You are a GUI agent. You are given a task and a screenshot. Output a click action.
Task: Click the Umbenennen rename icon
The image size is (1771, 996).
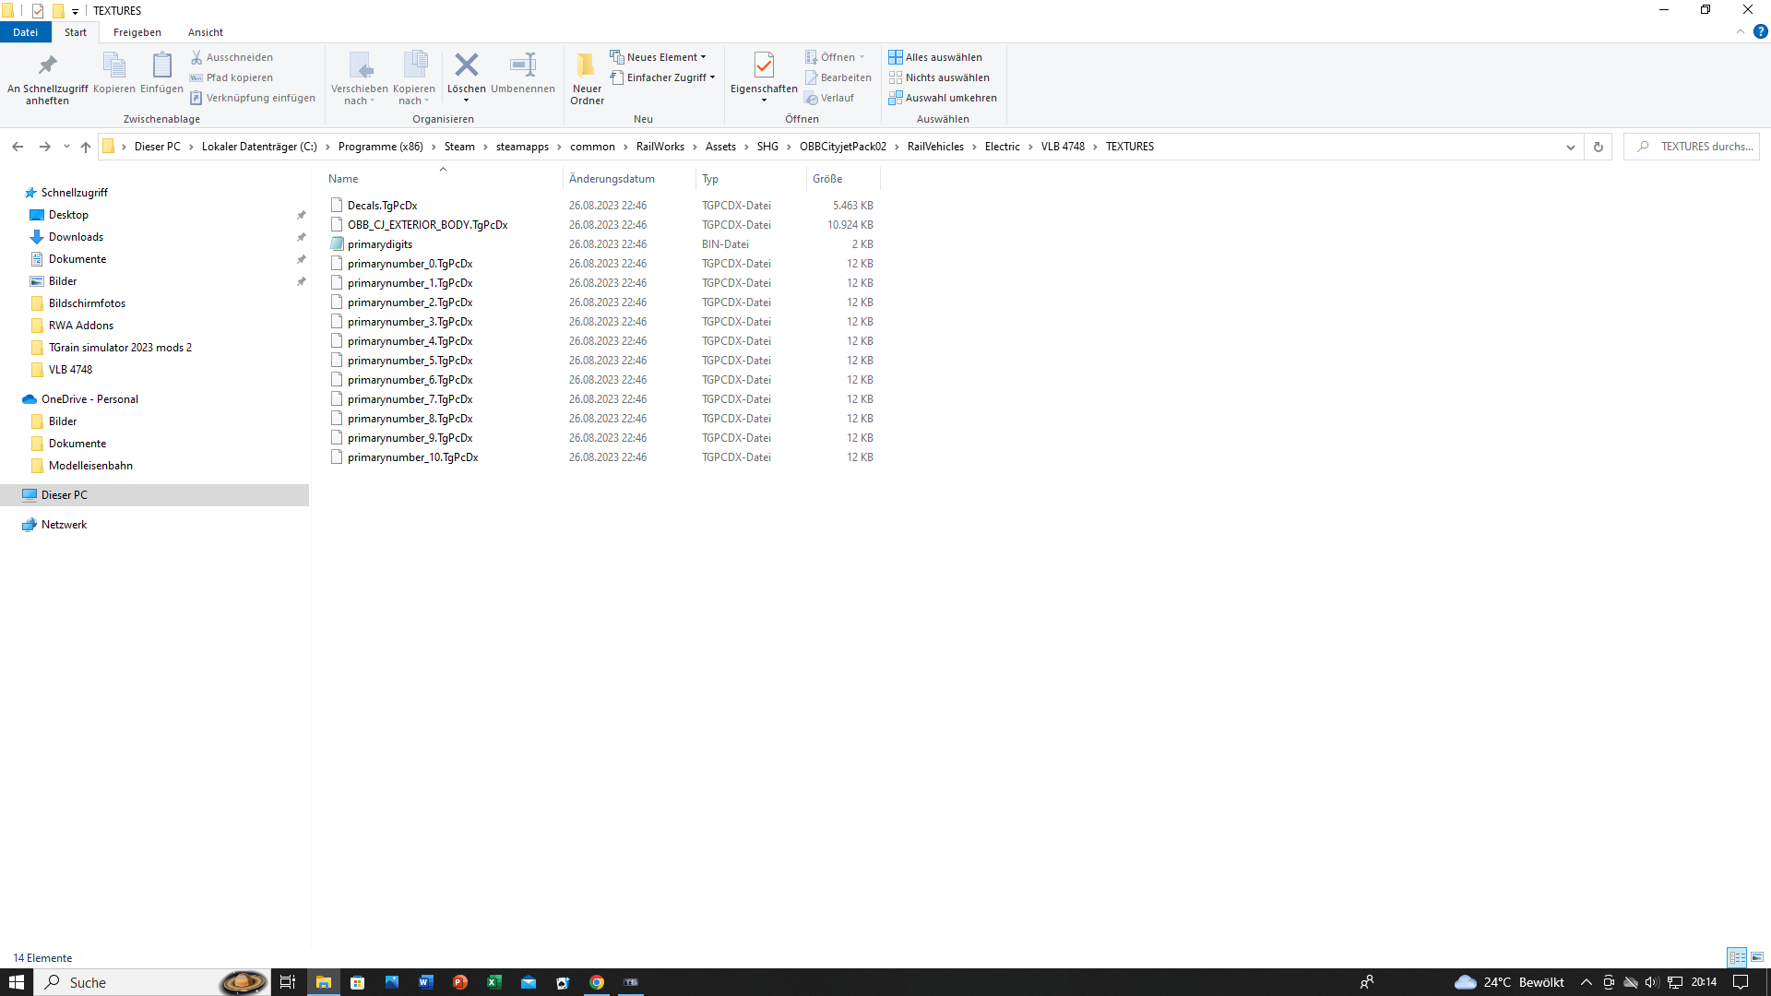pyautogui.click(x=522, y=65)
